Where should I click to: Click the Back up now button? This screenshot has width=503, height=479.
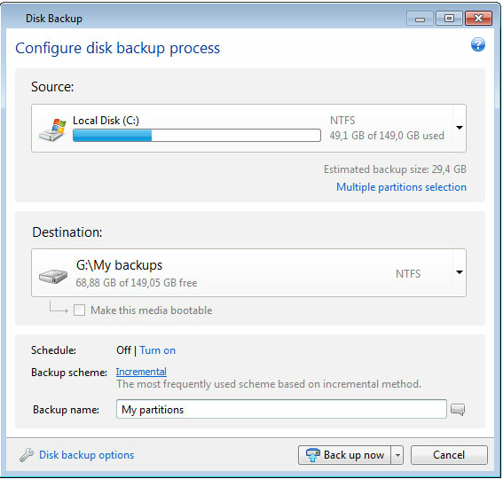pyautogui.click(x=345, y=455)
